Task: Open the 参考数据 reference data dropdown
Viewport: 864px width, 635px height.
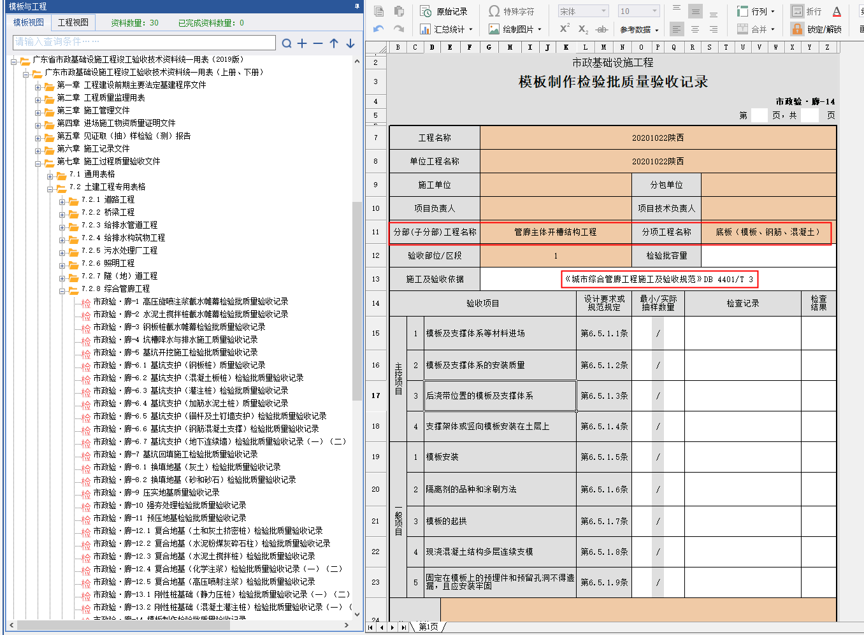Action: click(639, 29)
